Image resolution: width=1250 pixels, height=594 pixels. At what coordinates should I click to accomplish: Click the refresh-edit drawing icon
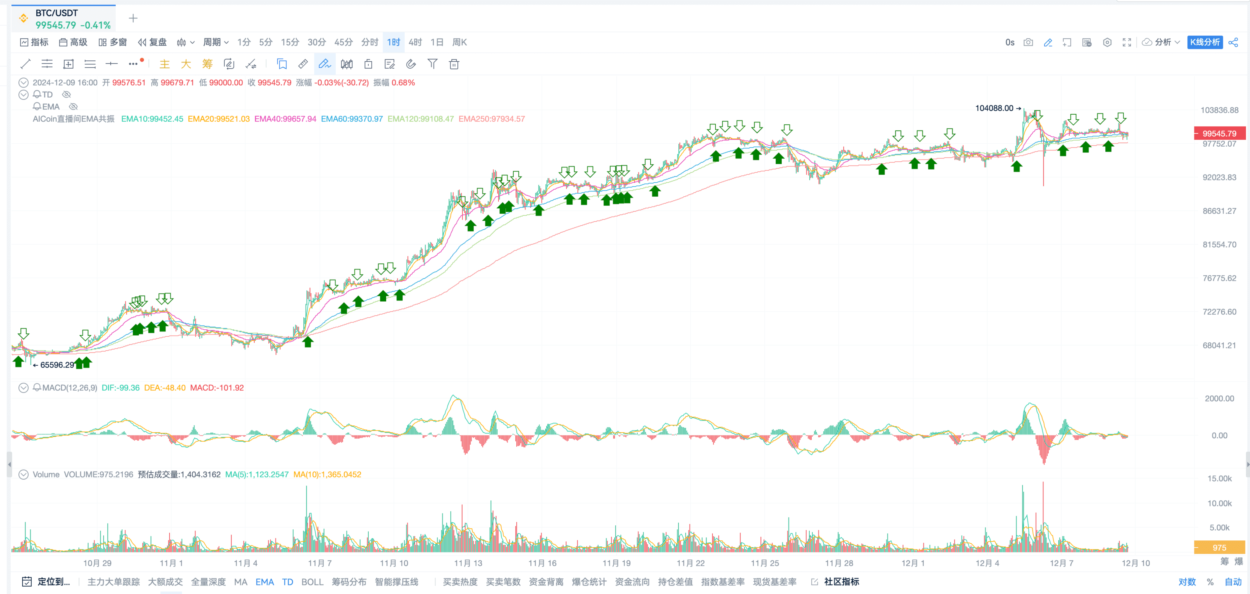point(229,64)
